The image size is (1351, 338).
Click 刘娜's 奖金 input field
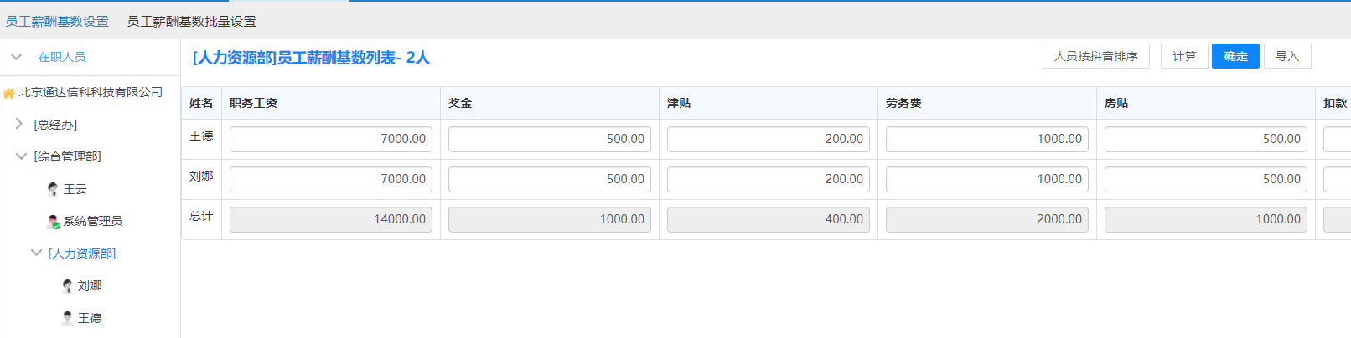pyautogui.click(x=550, y=179)
